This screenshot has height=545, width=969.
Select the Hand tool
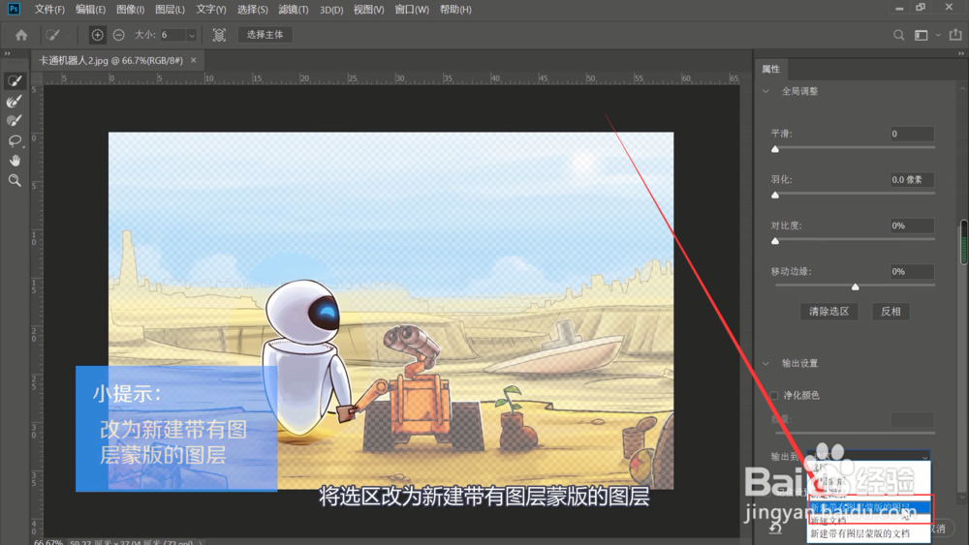tap(15, 161)
